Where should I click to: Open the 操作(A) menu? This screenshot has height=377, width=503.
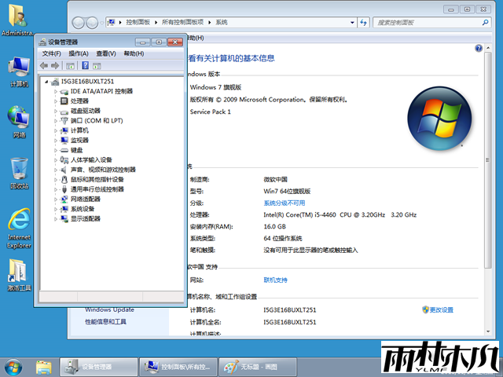click(79, 53)
